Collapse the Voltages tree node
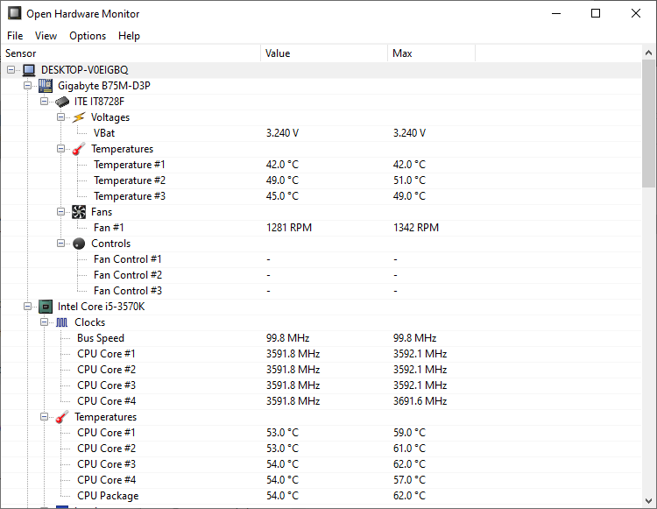This screenshot has width=657, height=509. (61, 117)
